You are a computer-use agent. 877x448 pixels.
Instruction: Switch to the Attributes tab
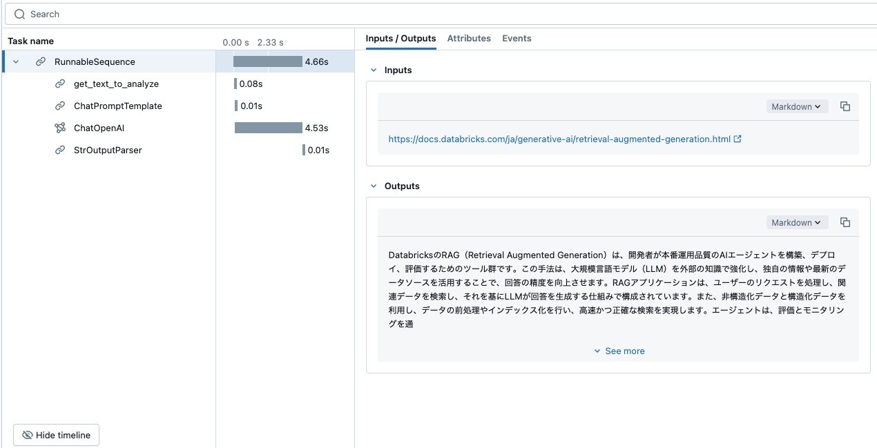coord(469,38)
